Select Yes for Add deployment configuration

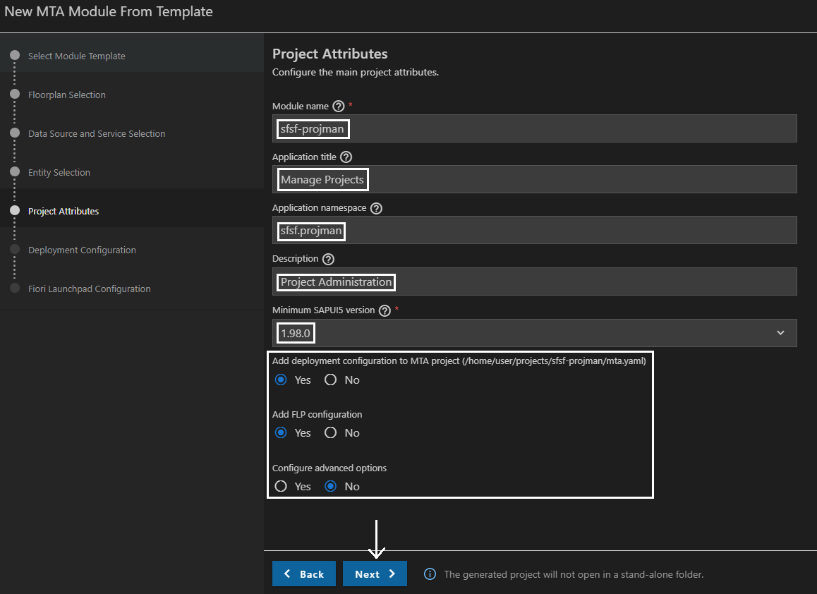(281, 380)
